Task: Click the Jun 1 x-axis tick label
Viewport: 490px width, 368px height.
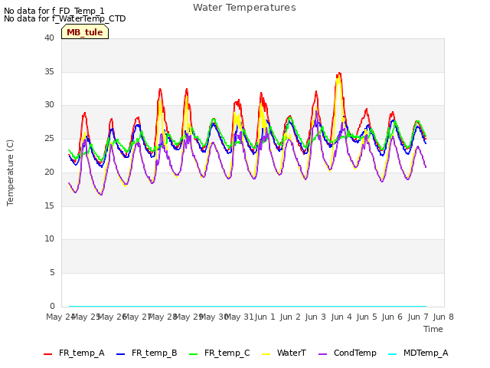Action: (265, 317)
